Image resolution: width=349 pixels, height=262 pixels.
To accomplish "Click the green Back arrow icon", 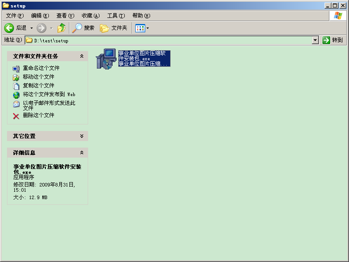I will tap(9, 28).
